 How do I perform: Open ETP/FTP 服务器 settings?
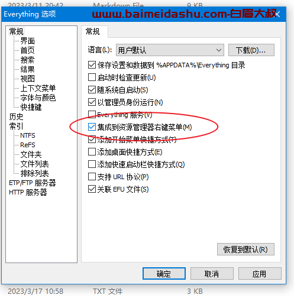pyautogui.click(x=33, y=183)
